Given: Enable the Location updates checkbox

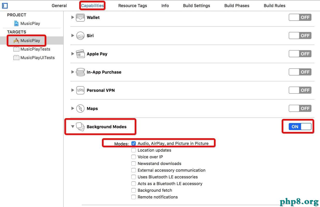Looking at the screenshot, I should point(133,150).
